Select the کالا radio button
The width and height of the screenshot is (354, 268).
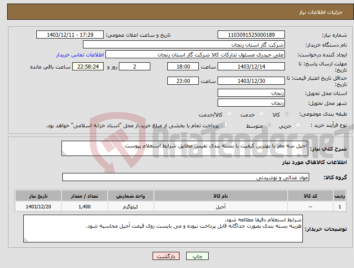click(x=287, y=114)
